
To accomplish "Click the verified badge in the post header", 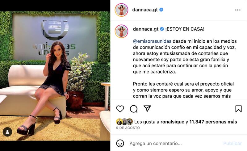I will coord(161,10).
